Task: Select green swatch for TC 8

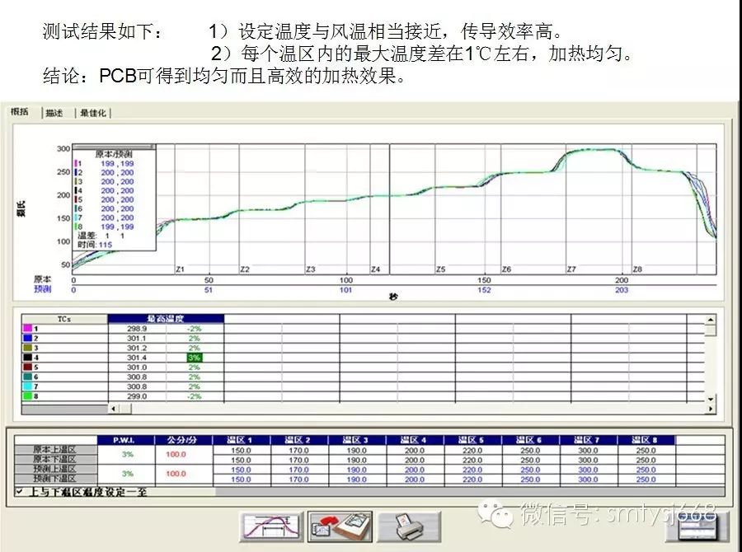Action: click(27, 396)
